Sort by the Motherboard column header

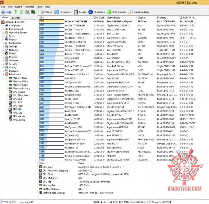[121, 18]
